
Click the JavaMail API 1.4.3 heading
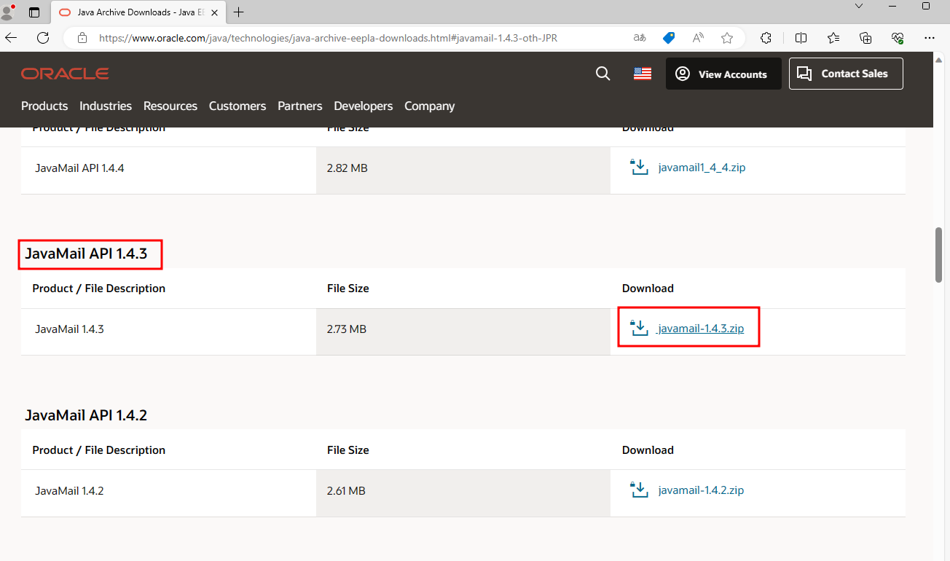86,254
